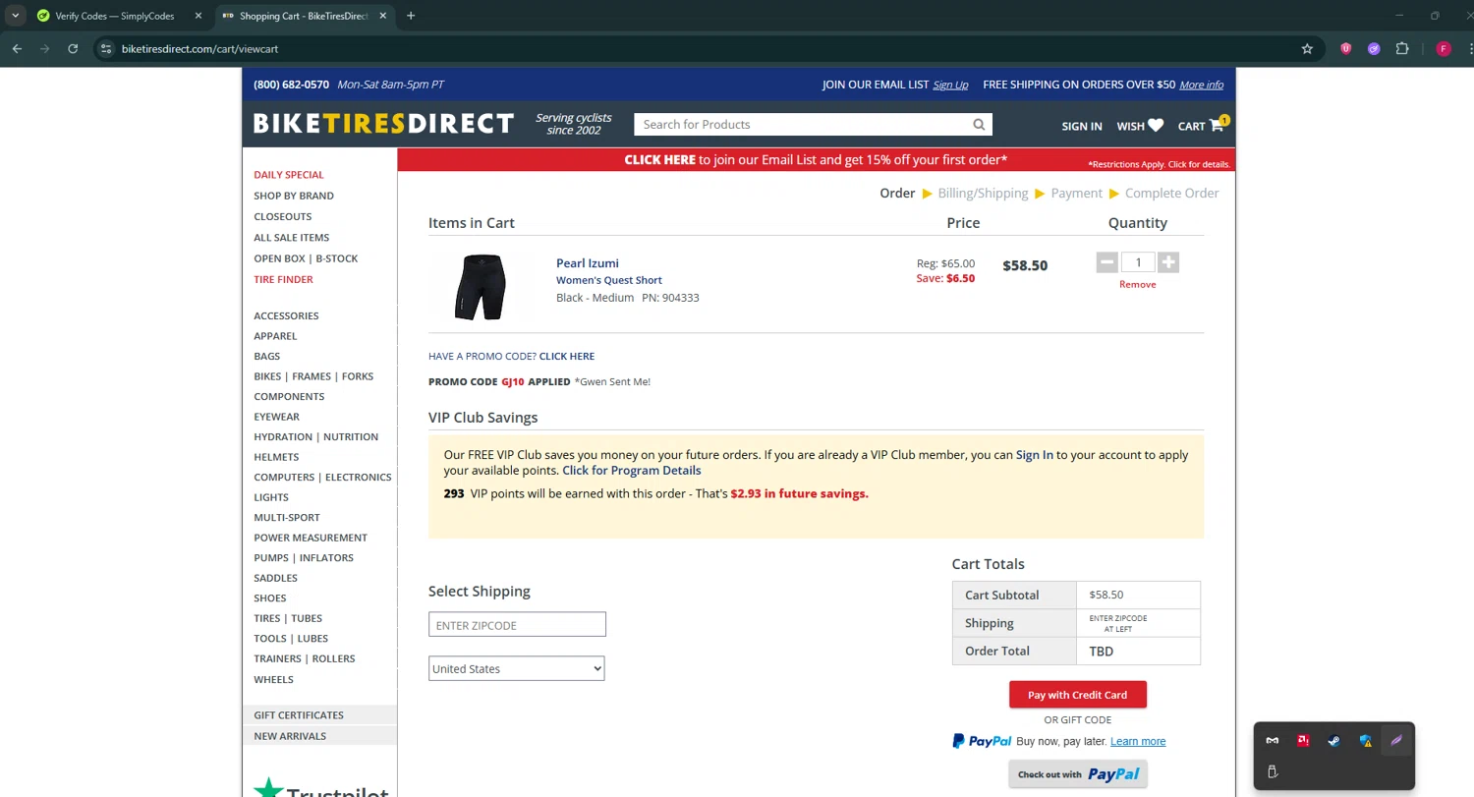
Task: Click Sign In link in VIP box
Action: [x=1034, y=455]
